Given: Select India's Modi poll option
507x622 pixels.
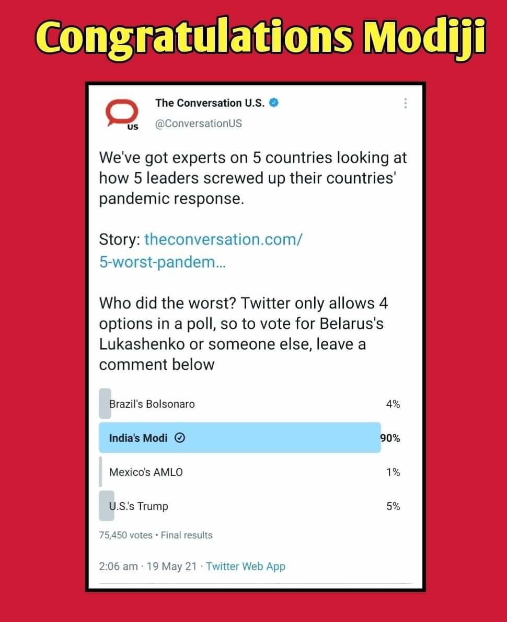Looking at the screenshot, I should click(249, 438).
